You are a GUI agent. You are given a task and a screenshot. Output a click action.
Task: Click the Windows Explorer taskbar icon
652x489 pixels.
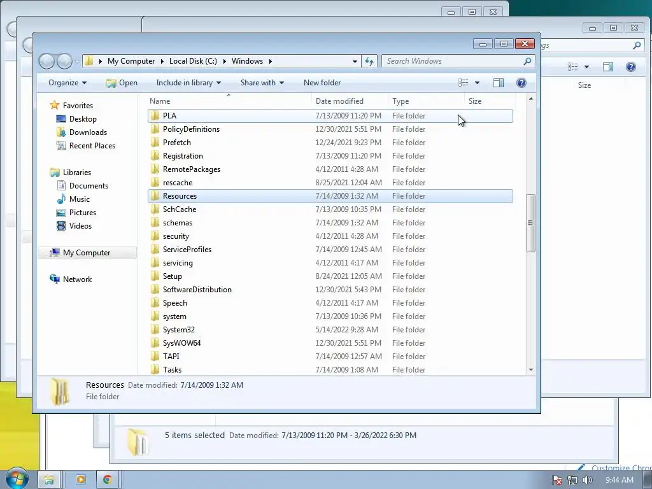[50, 480]
